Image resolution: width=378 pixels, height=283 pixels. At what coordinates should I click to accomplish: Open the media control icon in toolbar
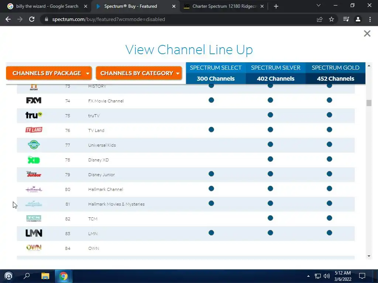point(346,19)
